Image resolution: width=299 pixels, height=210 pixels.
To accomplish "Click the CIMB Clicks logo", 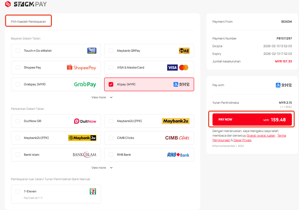I will pos(177,138).
